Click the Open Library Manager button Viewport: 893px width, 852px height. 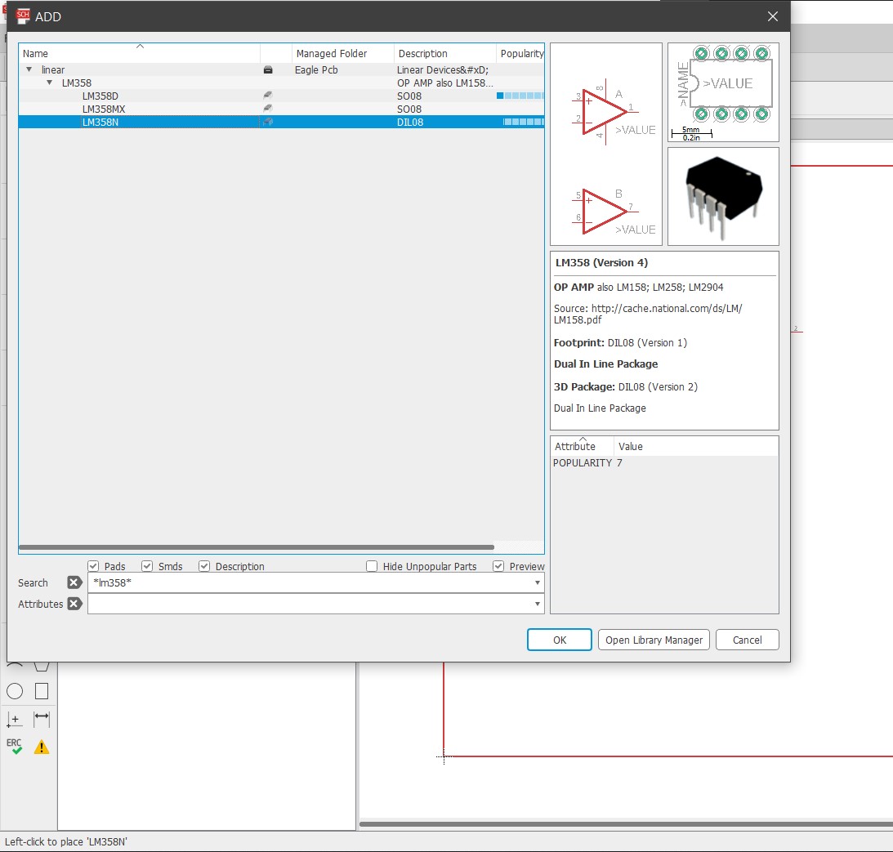coord(654,640)
